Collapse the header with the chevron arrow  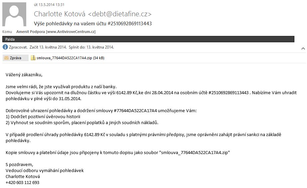coord(303,49)
